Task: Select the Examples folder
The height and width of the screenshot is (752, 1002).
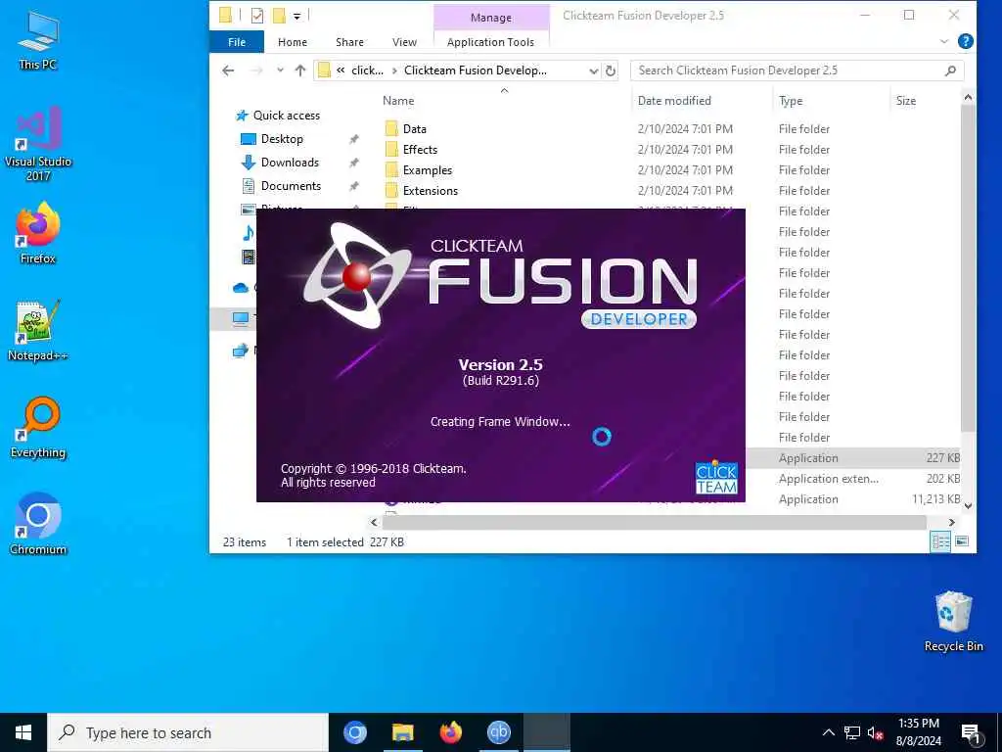Action: [x=427, y=170]
